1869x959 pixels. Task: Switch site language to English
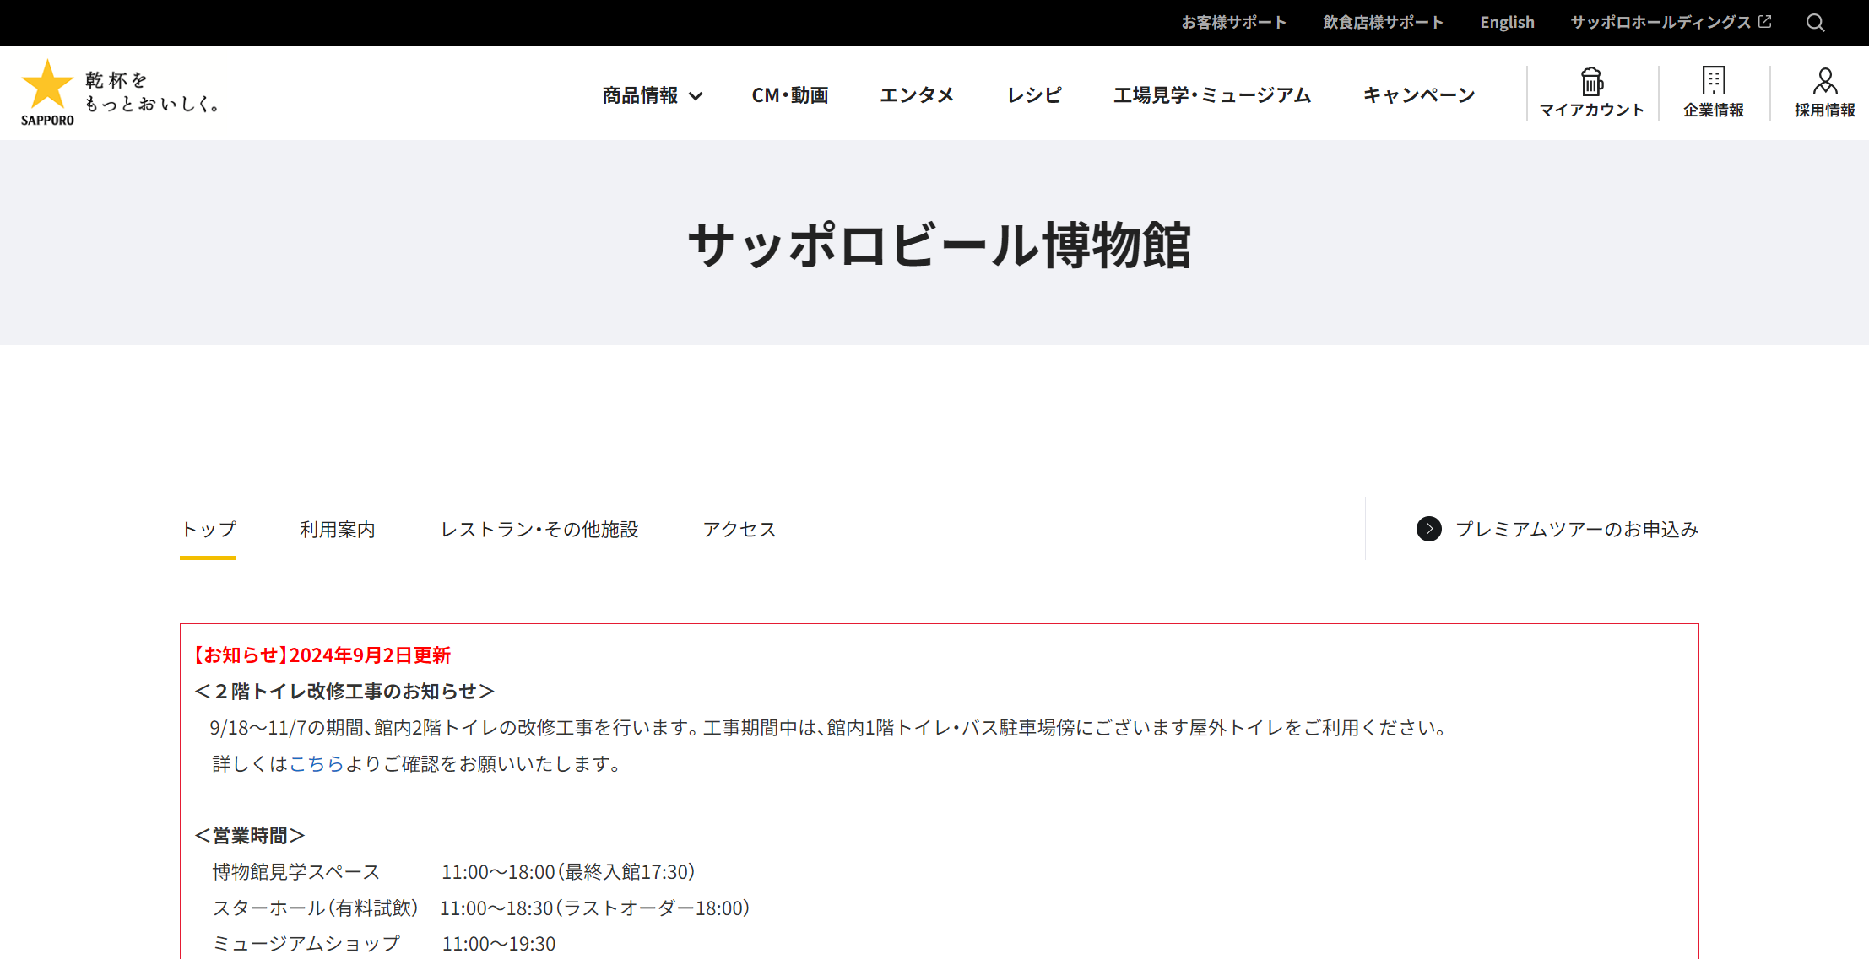coord(1507,23)
